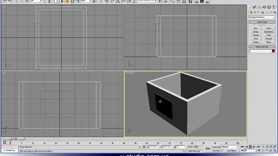The width and height of the screenshot is (278, 156).
Task: Activate the Bind to Space Warp tool
Action: (x=27, y=1)
